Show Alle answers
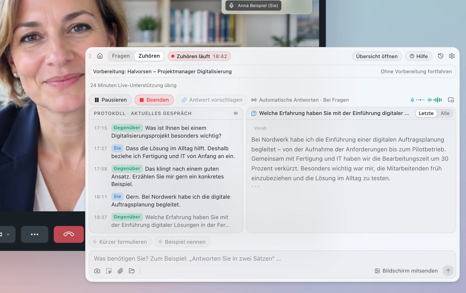 (x=445, y=113)
